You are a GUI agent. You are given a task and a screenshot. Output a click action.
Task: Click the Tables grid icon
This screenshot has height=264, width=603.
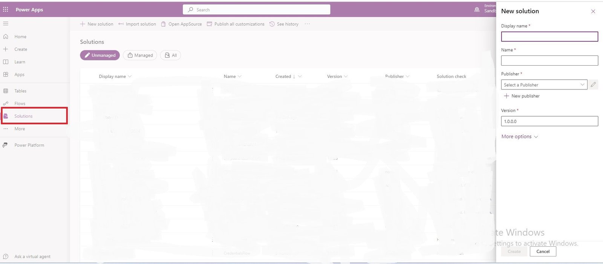click(6, 91)
